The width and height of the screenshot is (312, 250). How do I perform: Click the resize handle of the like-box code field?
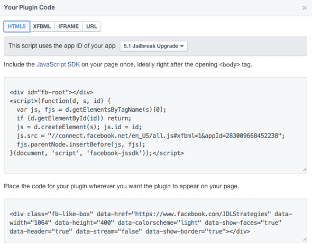[305, 239]
